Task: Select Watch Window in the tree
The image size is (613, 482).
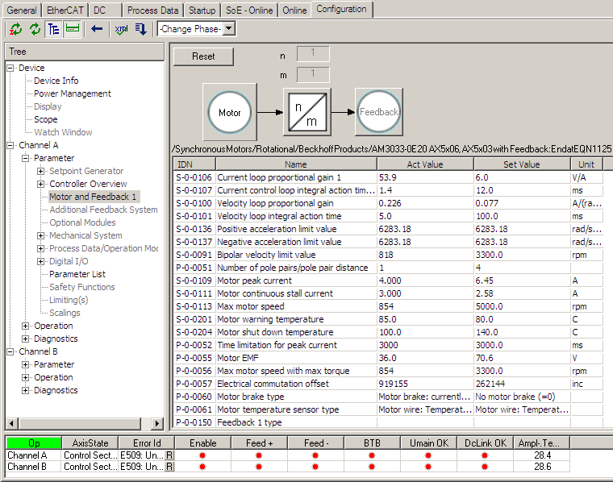Action: tap(63, 132)
